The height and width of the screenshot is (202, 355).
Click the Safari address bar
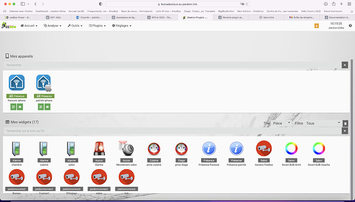pos(177,4)
